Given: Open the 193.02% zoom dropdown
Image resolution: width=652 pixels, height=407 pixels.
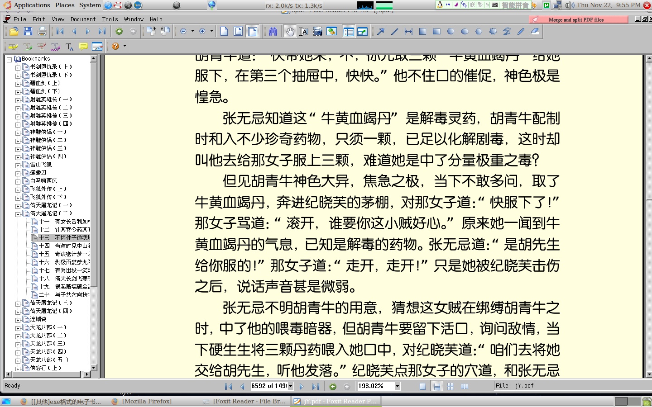Looking at the screenshot, I should [397, 386].
